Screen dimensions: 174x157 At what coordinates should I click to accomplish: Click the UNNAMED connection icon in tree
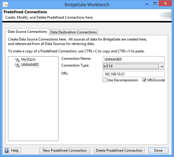click(x=17, y=65)
